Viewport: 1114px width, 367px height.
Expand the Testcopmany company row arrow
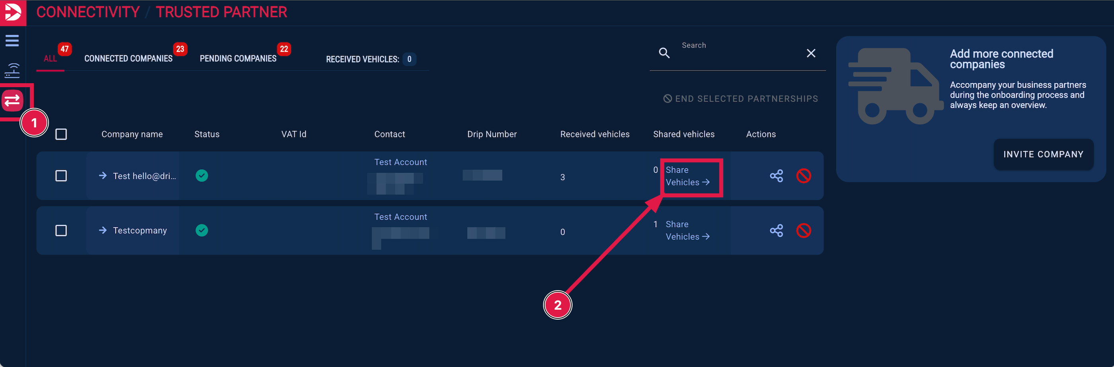coord(103,230)
